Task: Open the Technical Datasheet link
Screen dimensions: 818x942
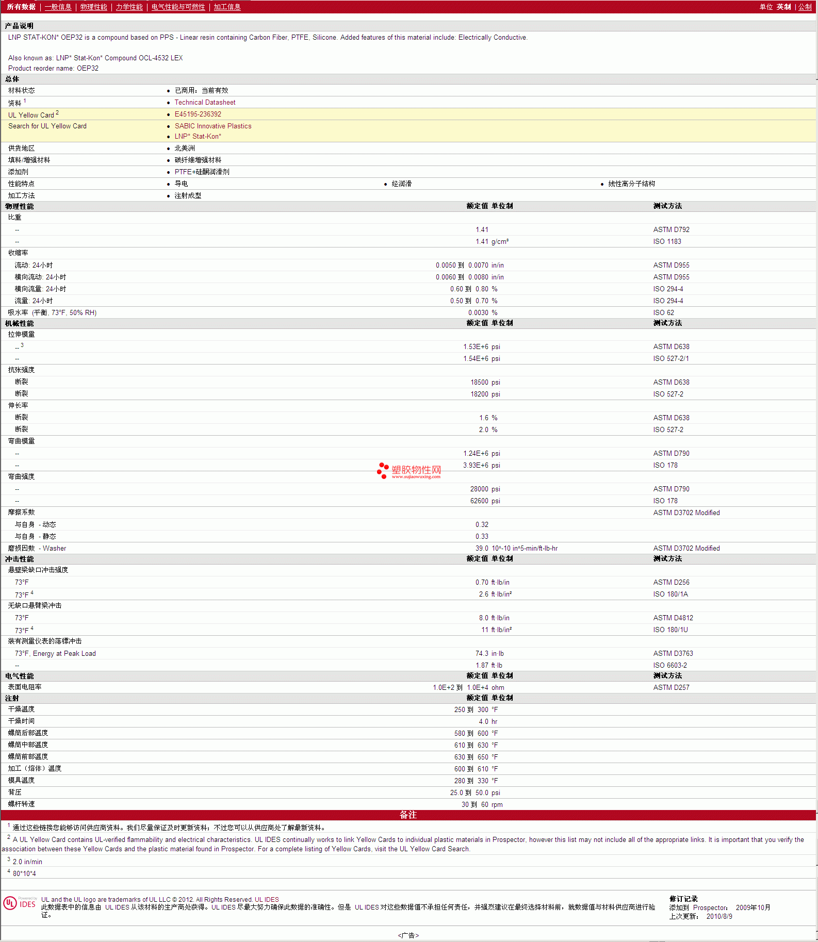Action: point(205,103)
